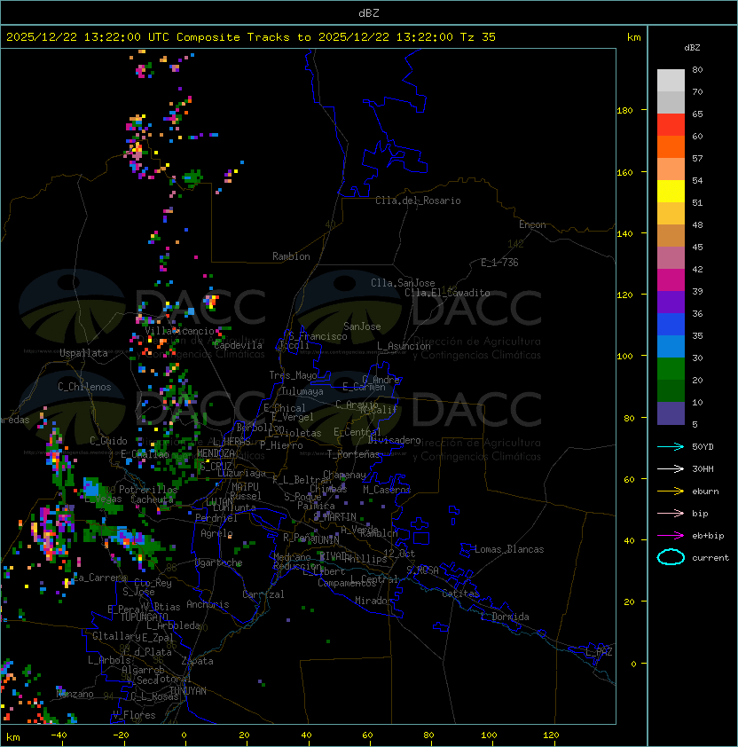Click the TUPUNGATO label

coord(145,617)
